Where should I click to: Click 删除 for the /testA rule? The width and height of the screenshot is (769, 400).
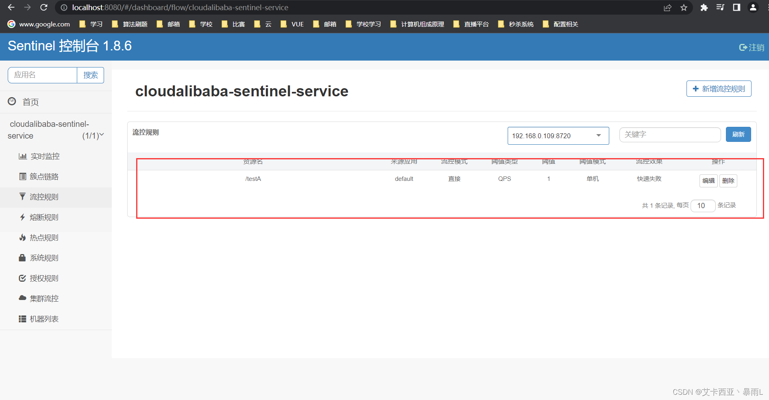(x=728, y=181)
